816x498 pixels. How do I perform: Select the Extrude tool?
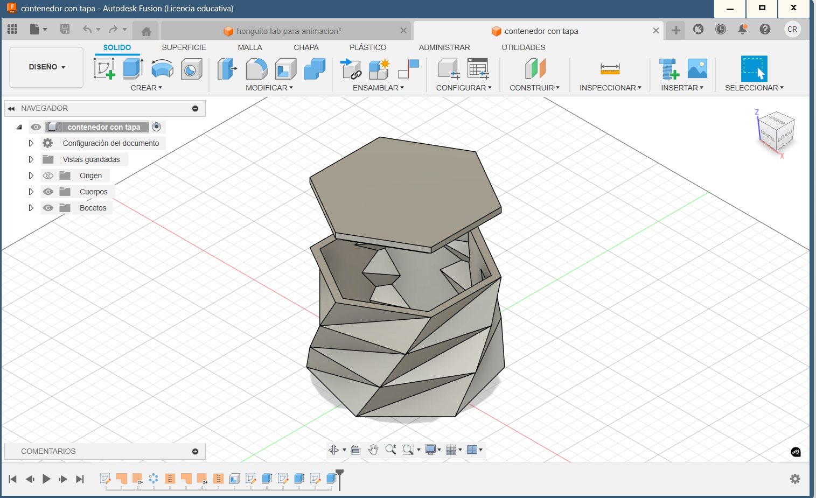[x=132, y=69]
